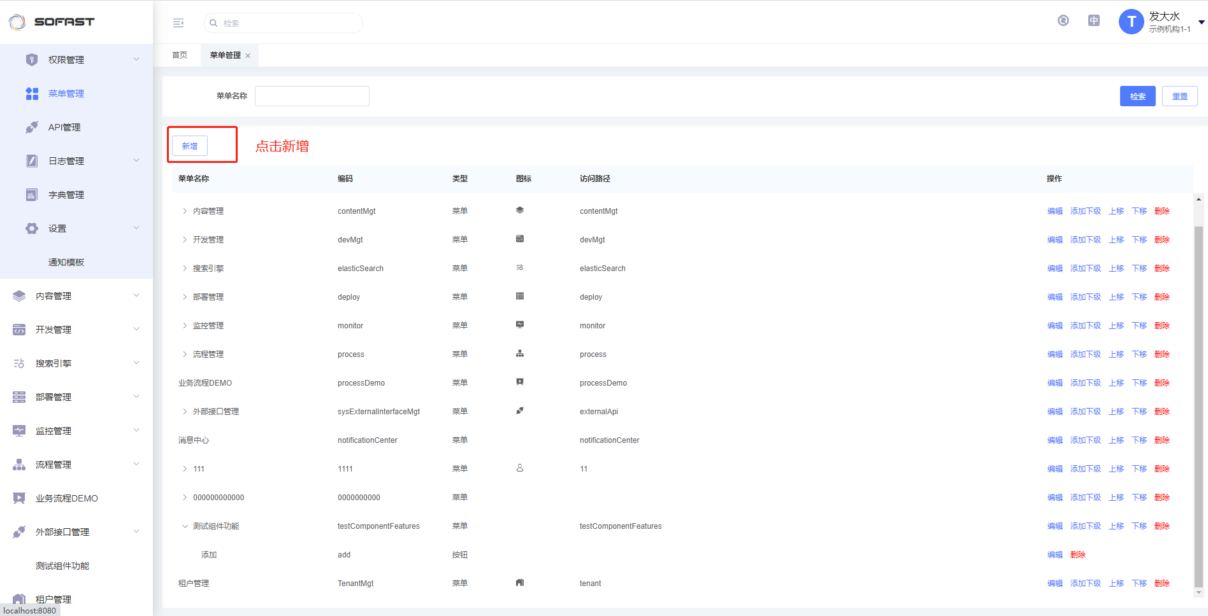Collapse the sidebar with the hamburger icon
Viewport: 1208px width, 616px height.
click(x=178, y=23)
